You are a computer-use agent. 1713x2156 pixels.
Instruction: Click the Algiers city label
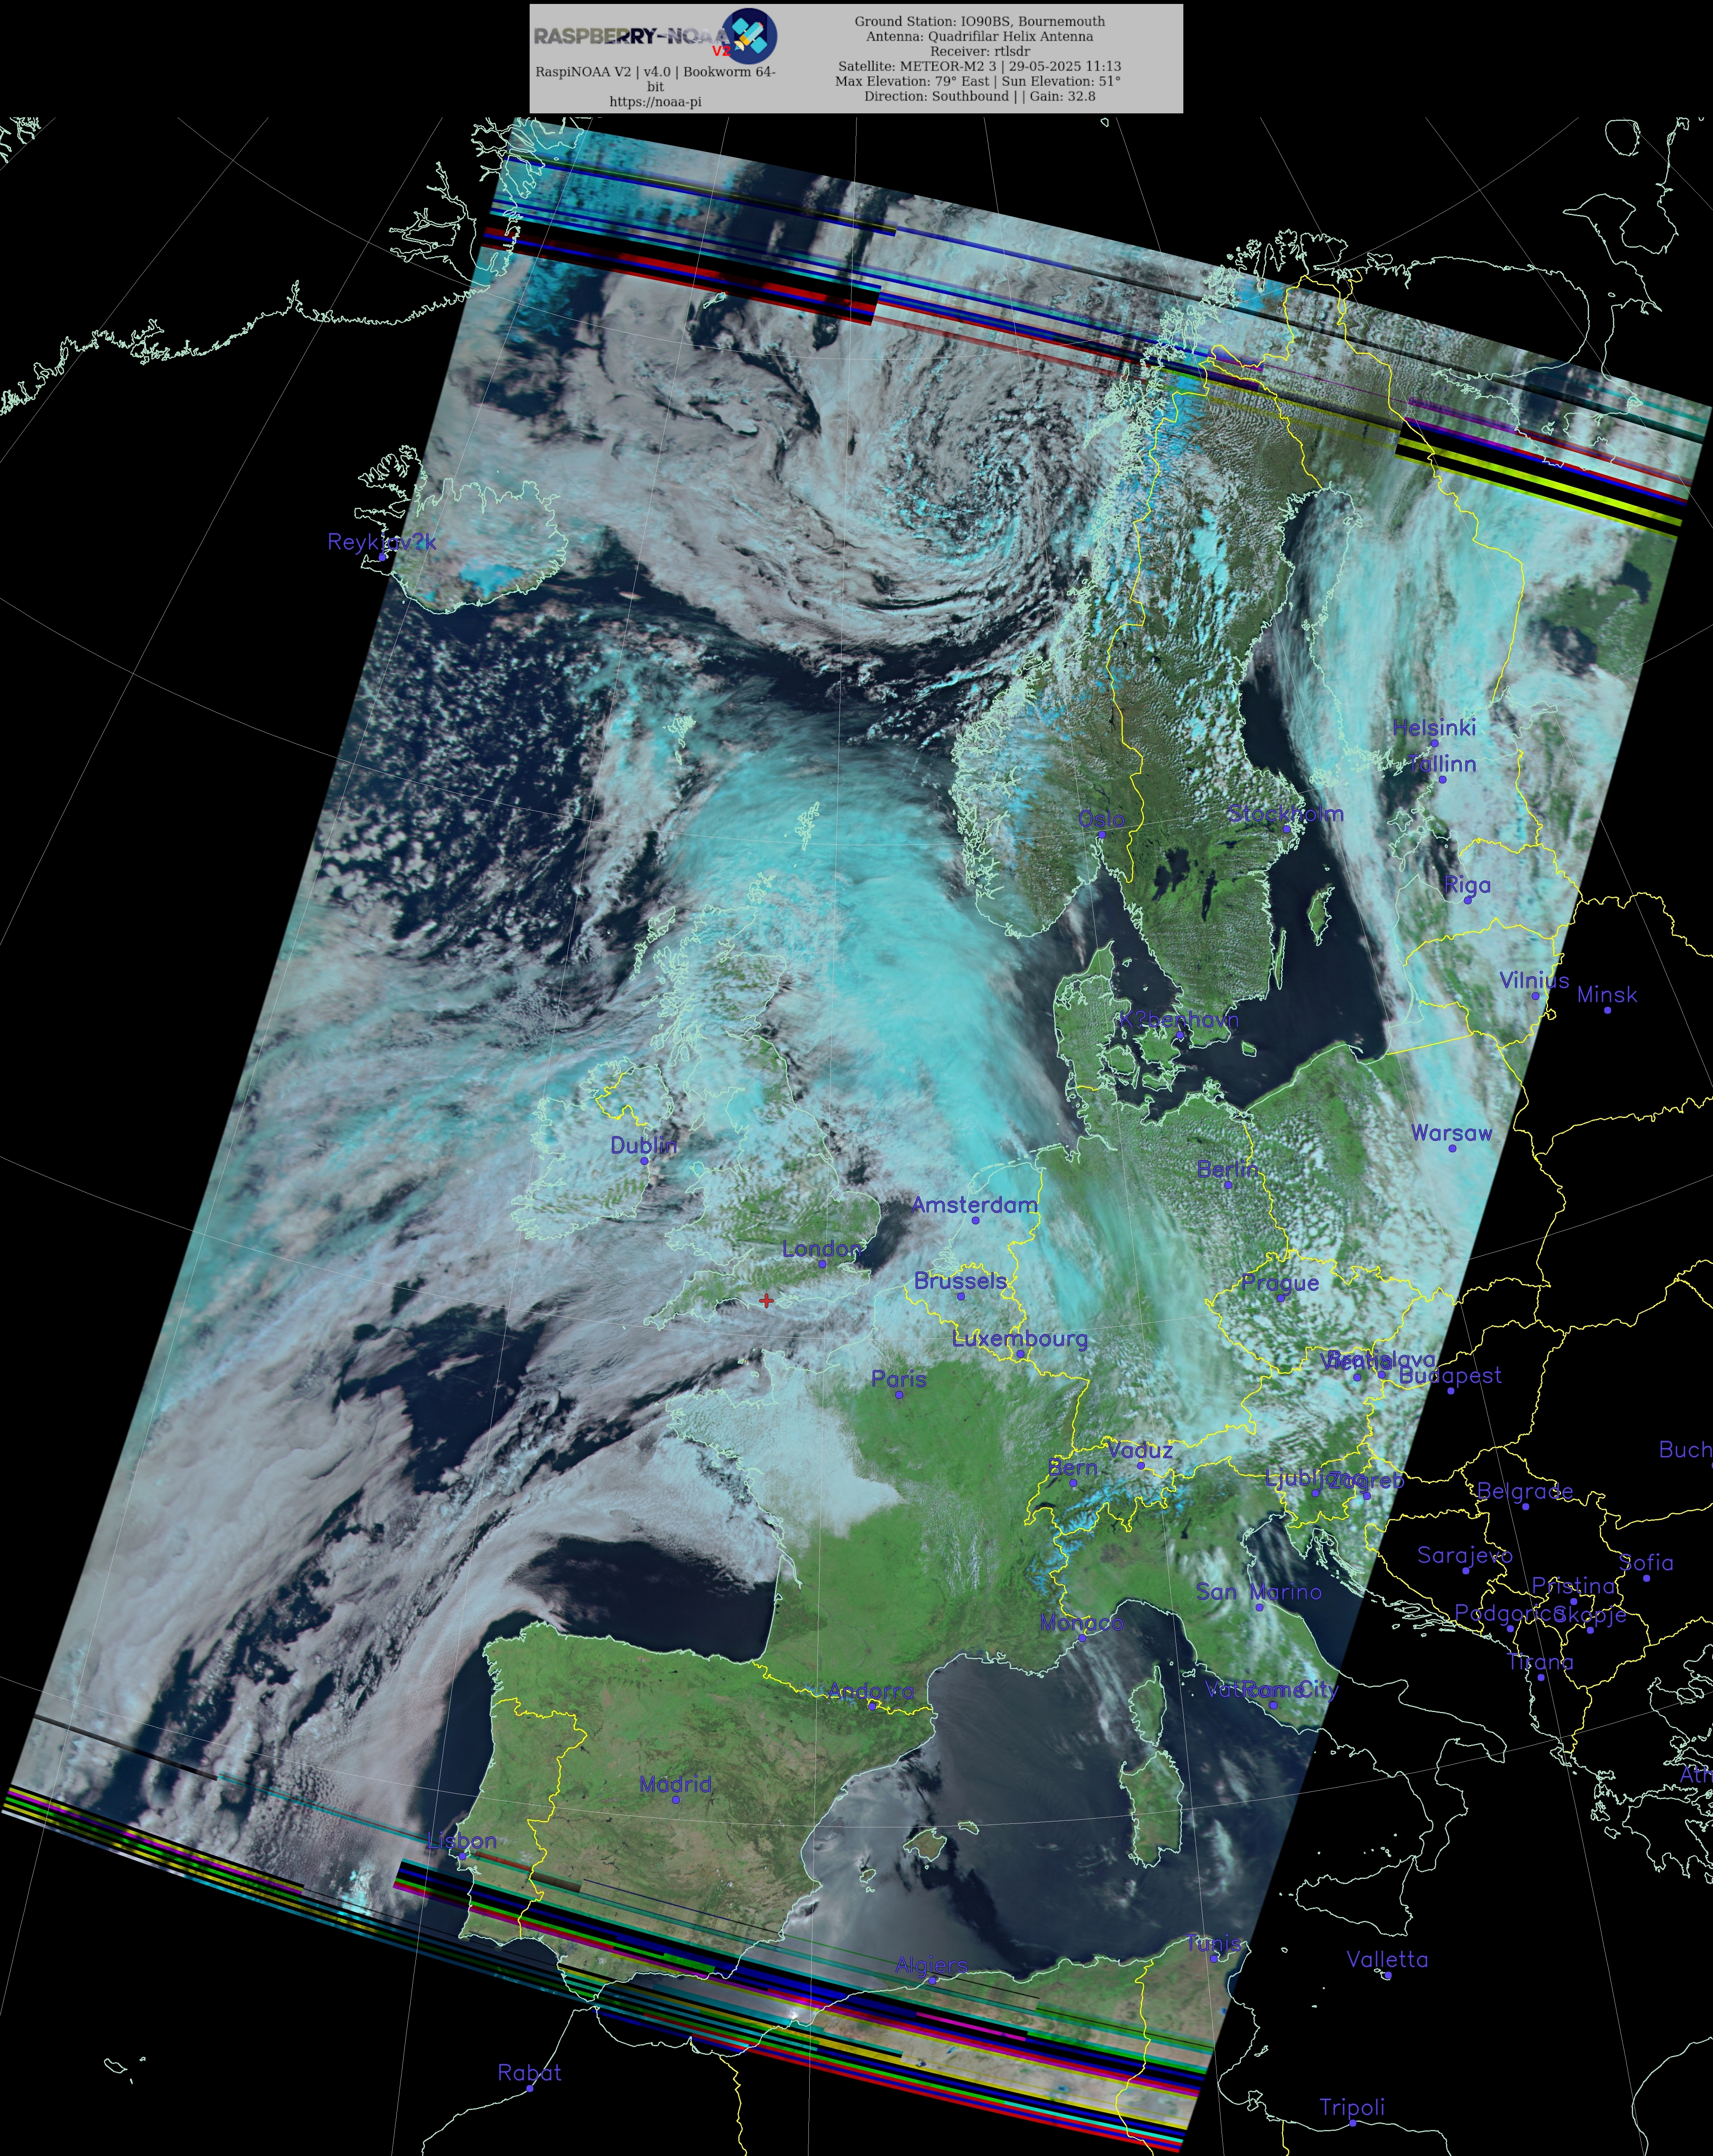pyautogui.click(x=932, y=1965)
